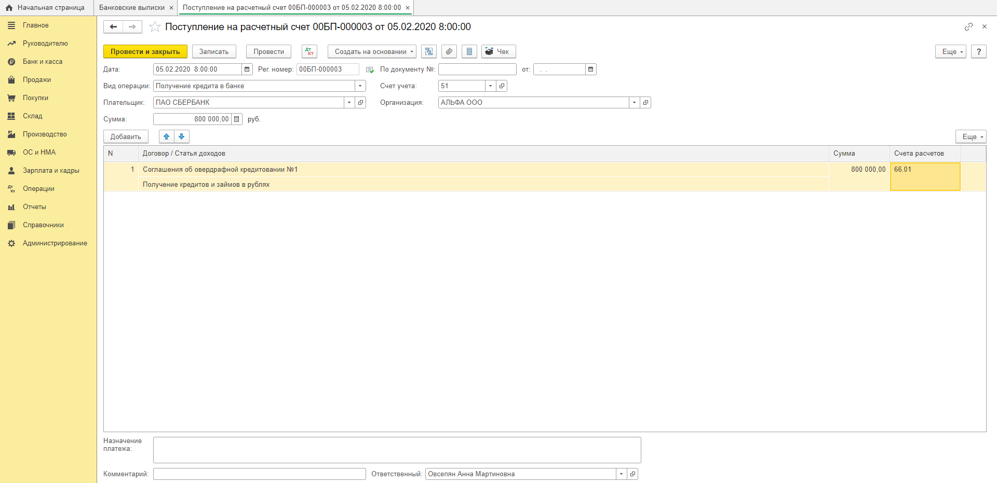
Task: Open help with question mark button
Action: tap(979, 51)
